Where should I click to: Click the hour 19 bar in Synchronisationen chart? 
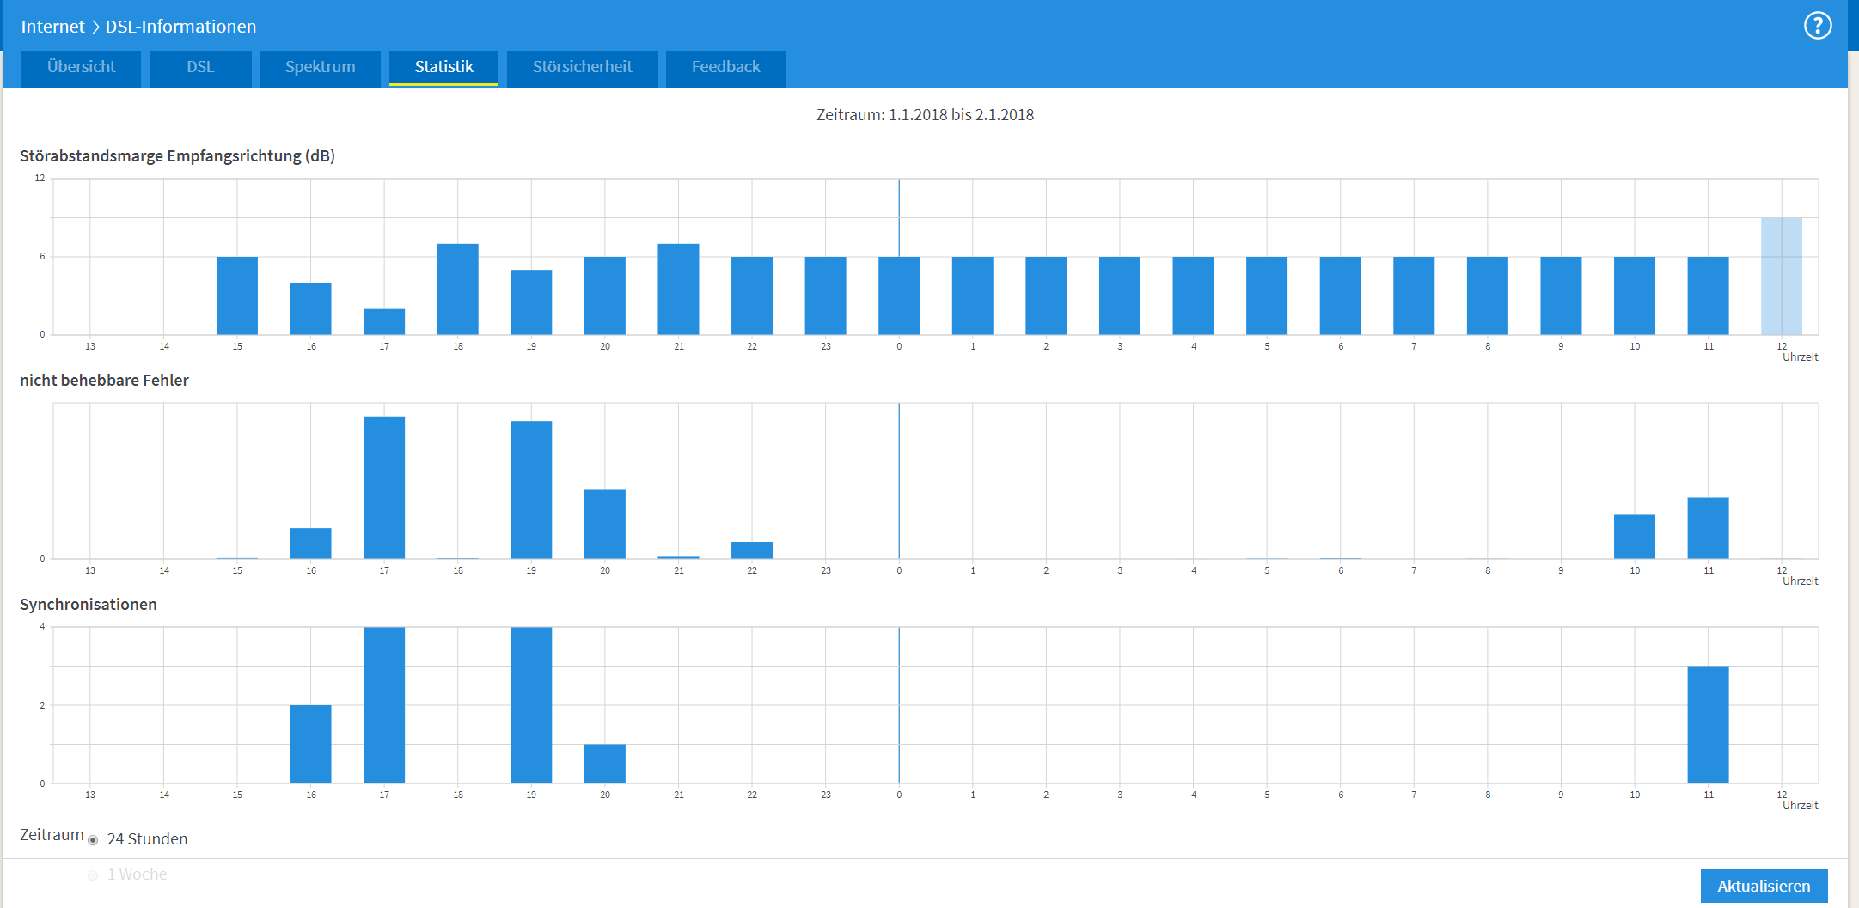[531, 705]
